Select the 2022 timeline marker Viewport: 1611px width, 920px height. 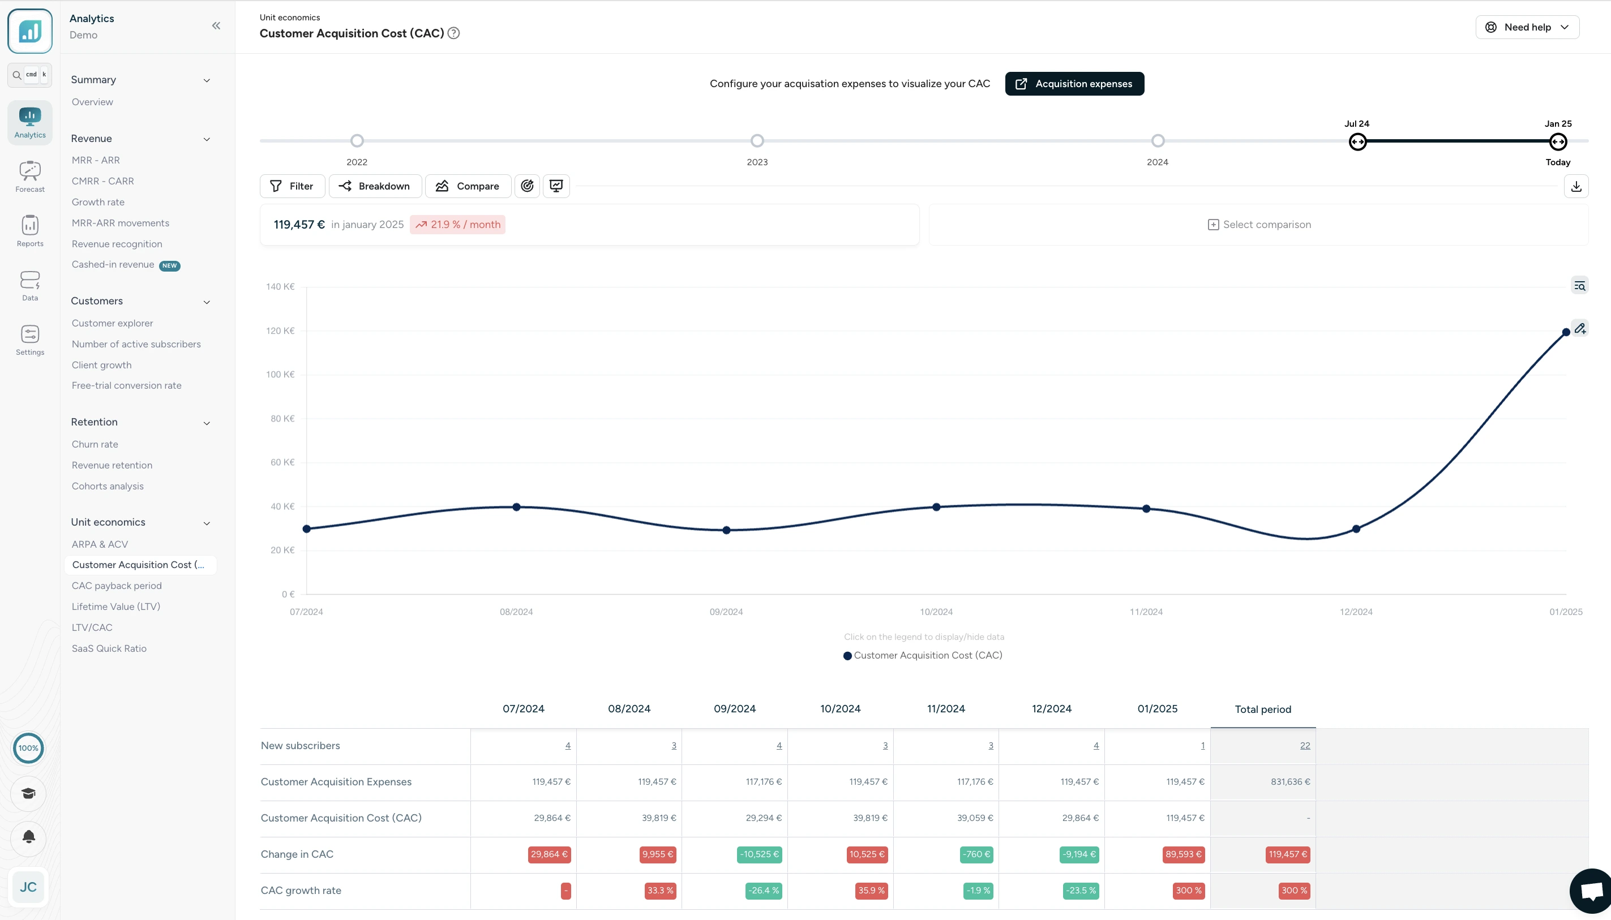pyautogui.click(x=357, y=141)
